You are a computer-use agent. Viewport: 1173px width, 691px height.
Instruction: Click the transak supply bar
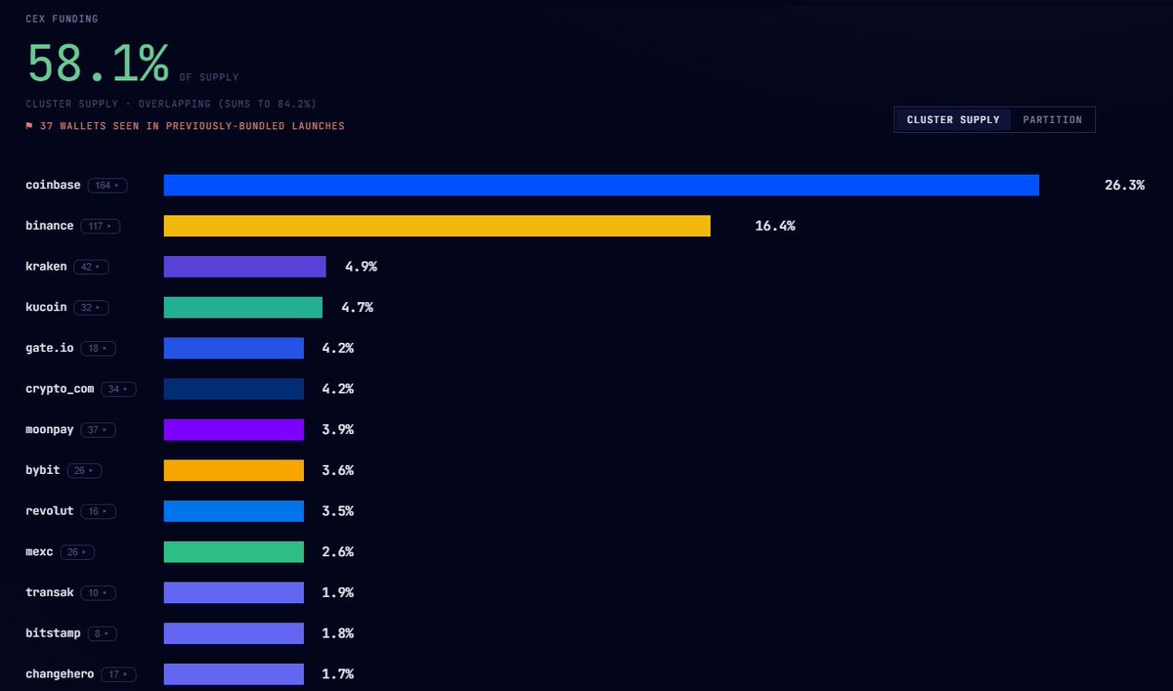click(x=234, y=592)
